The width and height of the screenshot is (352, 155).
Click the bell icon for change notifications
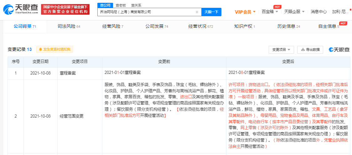(x=41, y=49)
